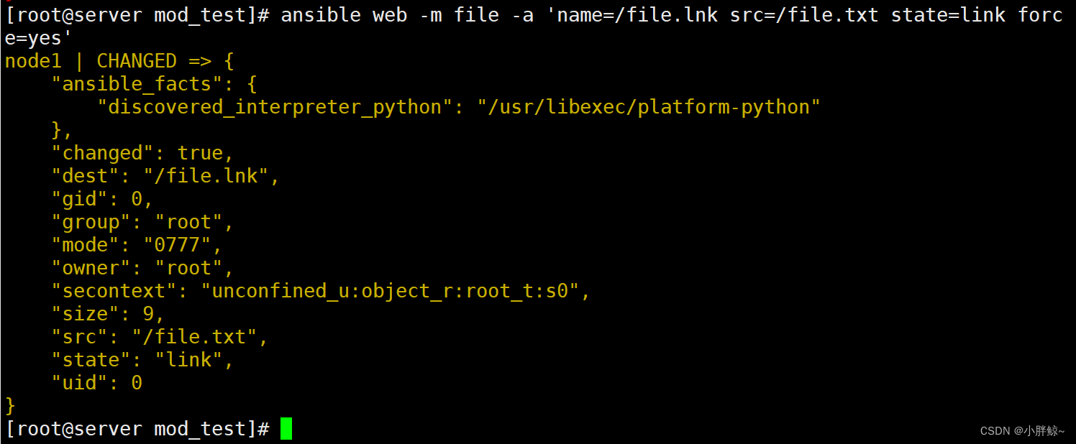
Task: Click the "ansible_facts" key
Action: pyautogui.click(x=132, y=84)
